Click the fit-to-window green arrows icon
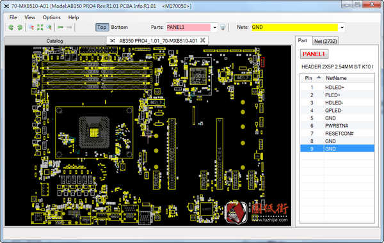The width and height of the screenshot is (384, 243). [x=40, y=27]
